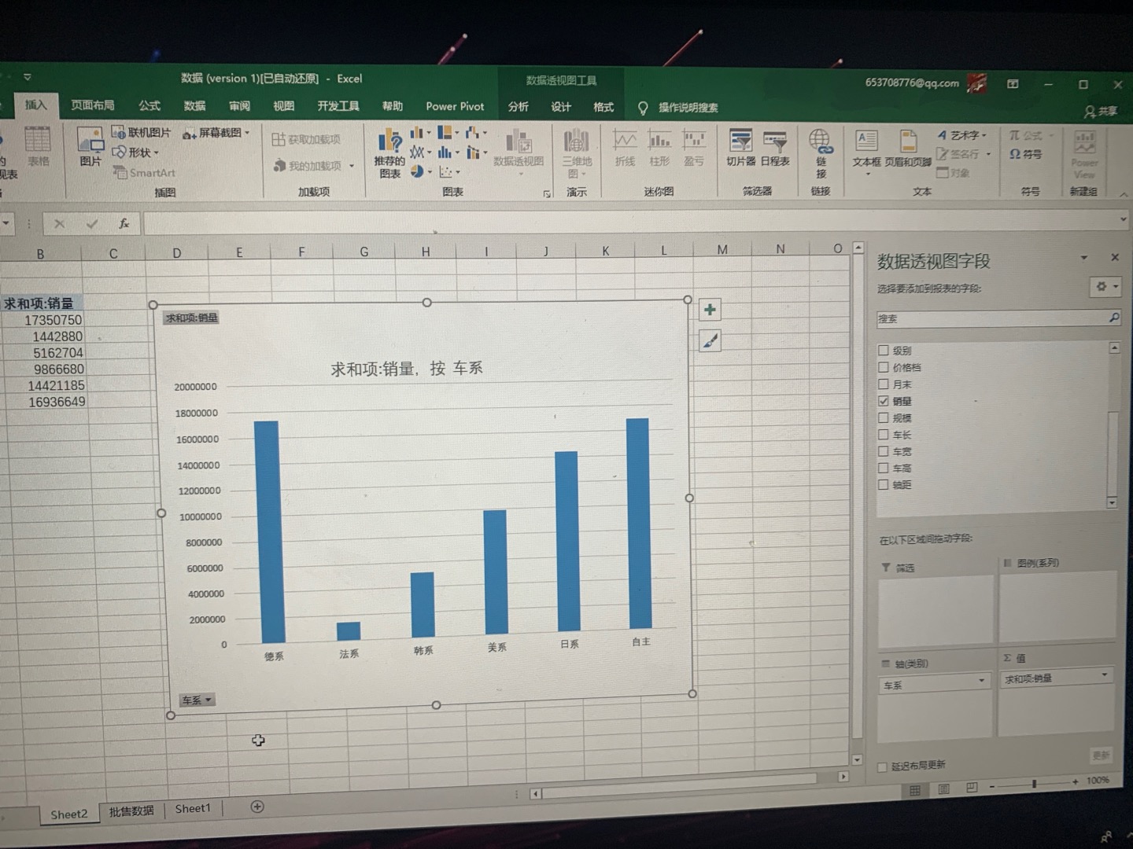Screen dimensions: 1133x849
Task: Expand the 求和项:销量 values field dropdown
Action: [1104, 674]
